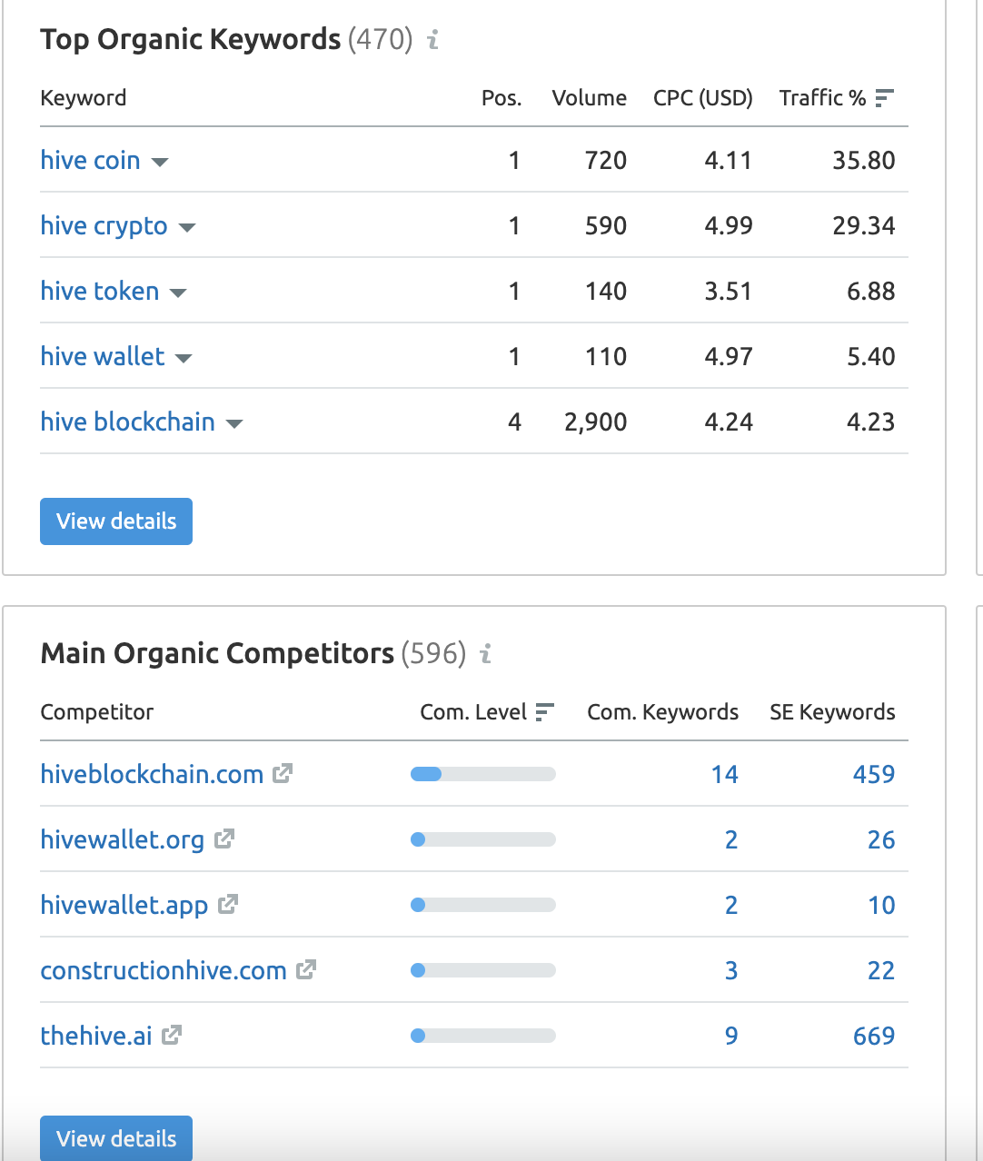
Task: Open hivewallet.app competitor link
Action: [x=124, y=905]
